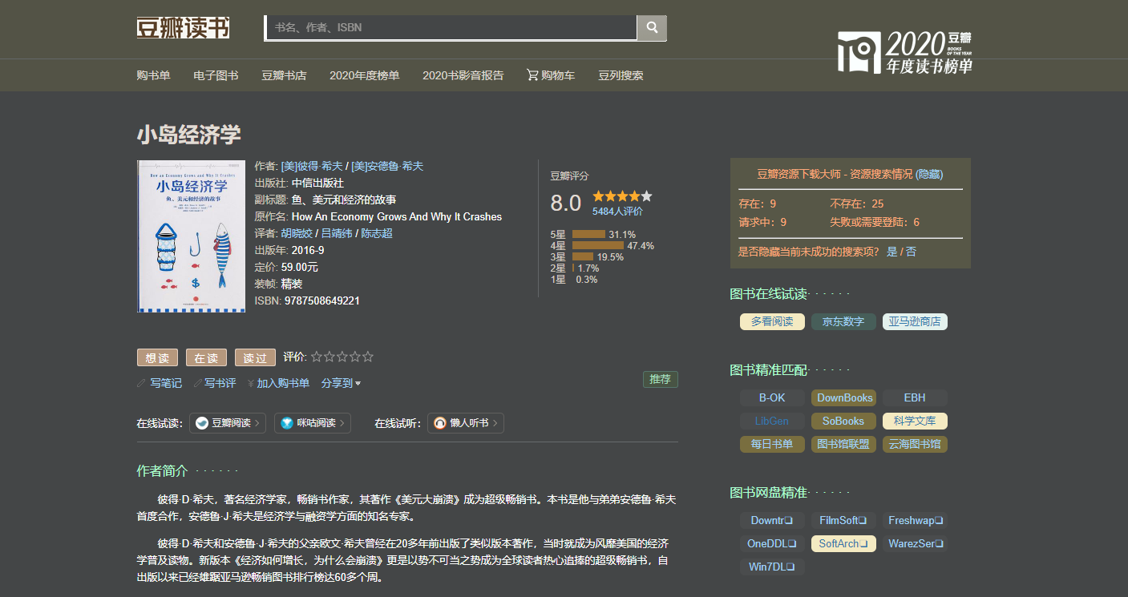Rate the book one star
Image resolution: width=1128 pixels, height=597 pixels.
[317, 357]
